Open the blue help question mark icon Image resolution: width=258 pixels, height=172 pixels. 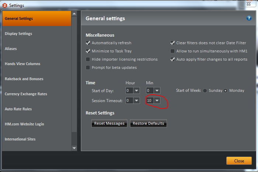249,18
